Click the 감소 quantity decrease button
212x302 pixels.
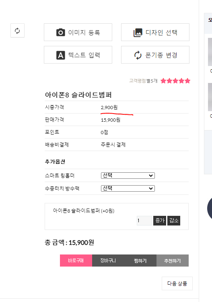174,221
